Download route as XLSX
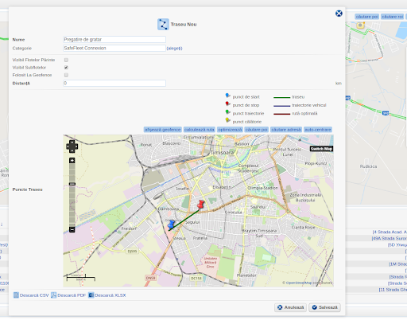Image resolution: width=407 pixels, height=328 pixels. tap(110, 295)
